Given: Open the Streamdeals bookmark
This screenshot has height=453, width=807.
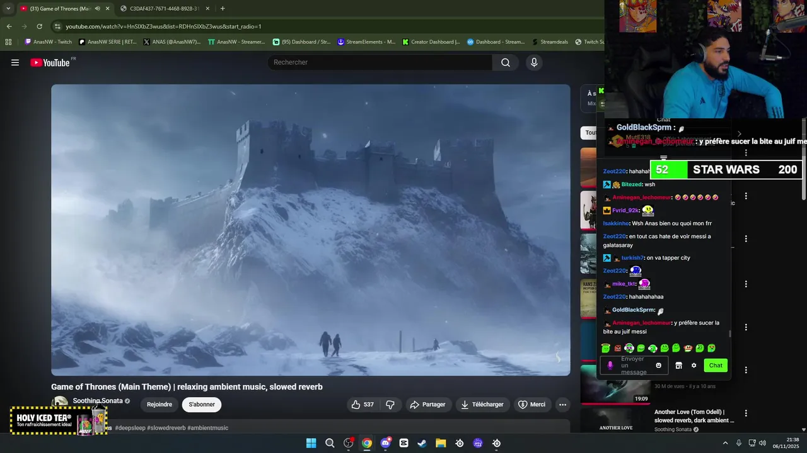Looking at the screenshot, I should [550, 42].
